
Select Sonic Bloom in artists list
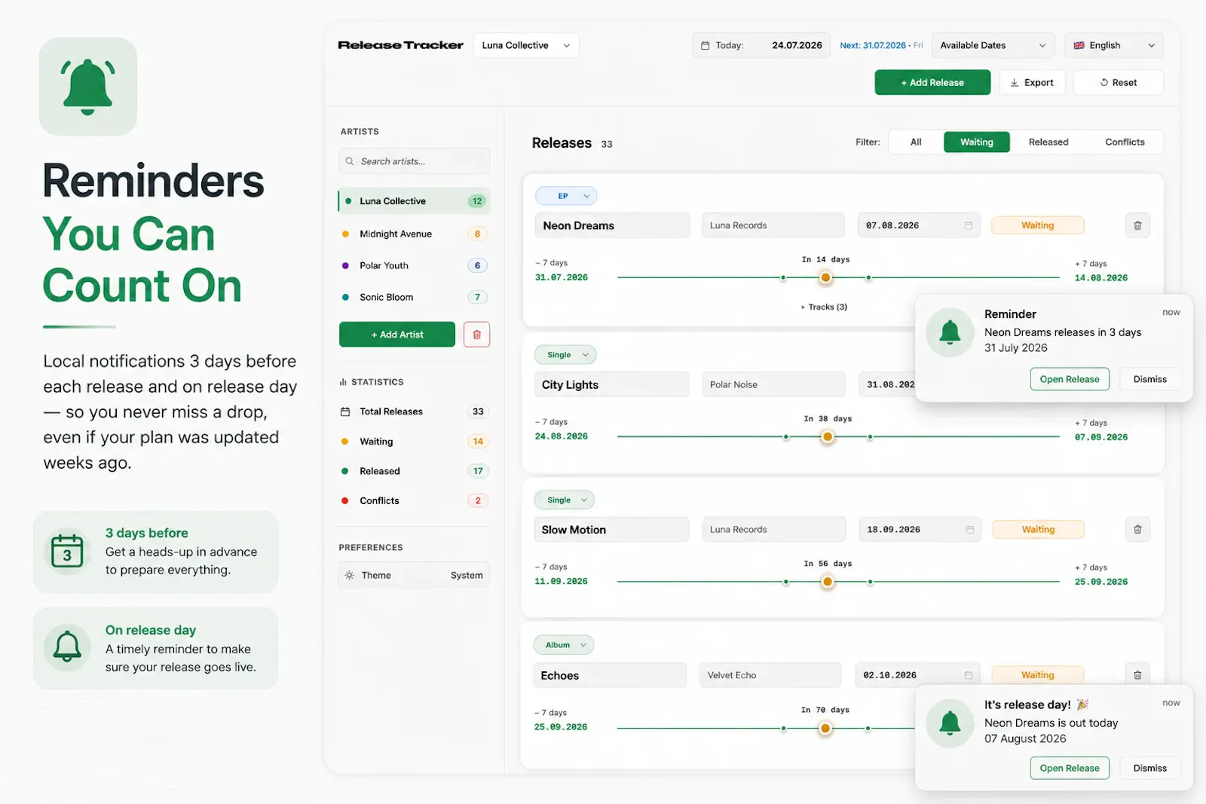(415, 297)
